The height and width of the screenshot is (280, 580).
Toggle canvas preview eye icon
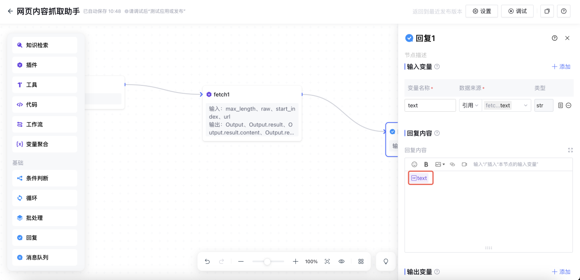coord(341,262)
